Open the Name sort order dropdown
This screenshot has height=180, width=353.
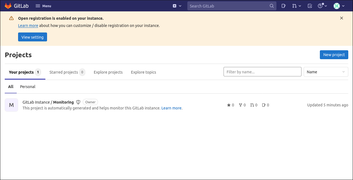coord(326,72)
